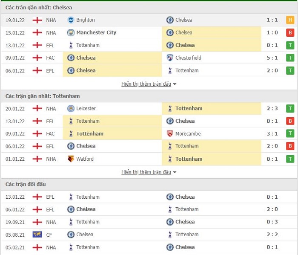Screen dimensions: 298x255
Task: Click the red B badge for Manchester City match
Action: coord(290,32)
